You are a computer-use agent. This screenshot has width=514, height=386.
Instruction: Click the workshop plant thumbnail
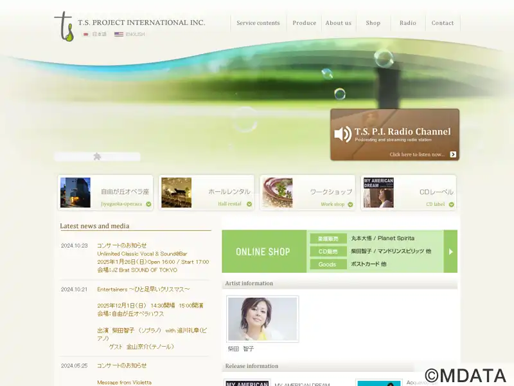point(278,192)
